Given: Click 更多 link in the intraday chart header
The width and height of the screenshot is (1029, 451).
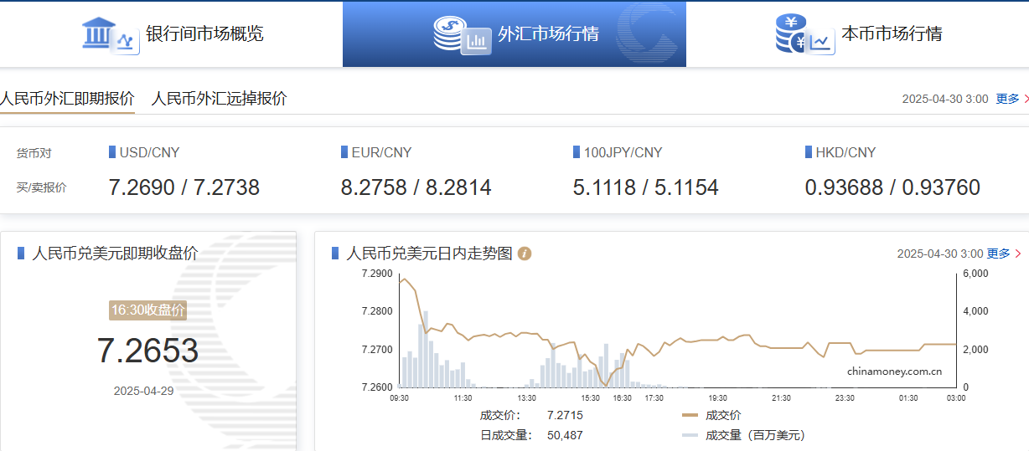Looking at the screenshot, I should [998, 254].
